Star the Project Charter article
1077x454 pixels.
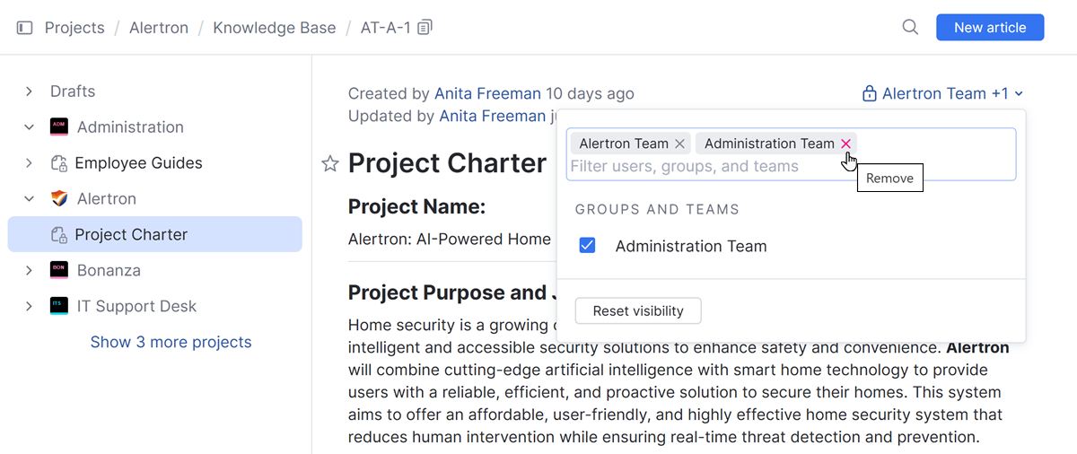330,163
